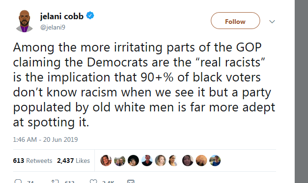Image resolution: width=308 pixels, height=183 pixels.
Task: Open first liker avatar in row
Action: tap(106, 161)
